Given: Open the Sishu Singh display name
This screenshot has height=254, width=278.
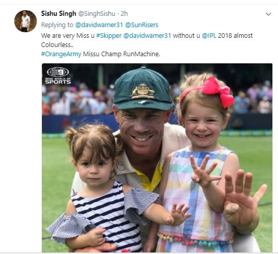Looking at the screenshot, I should [58, 14].
